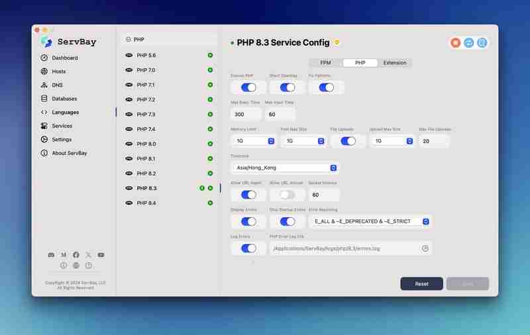The height and width of the screenshot is (335, 530).
Task: Toggle the Short Opentag switch
Action: (288, 87)
